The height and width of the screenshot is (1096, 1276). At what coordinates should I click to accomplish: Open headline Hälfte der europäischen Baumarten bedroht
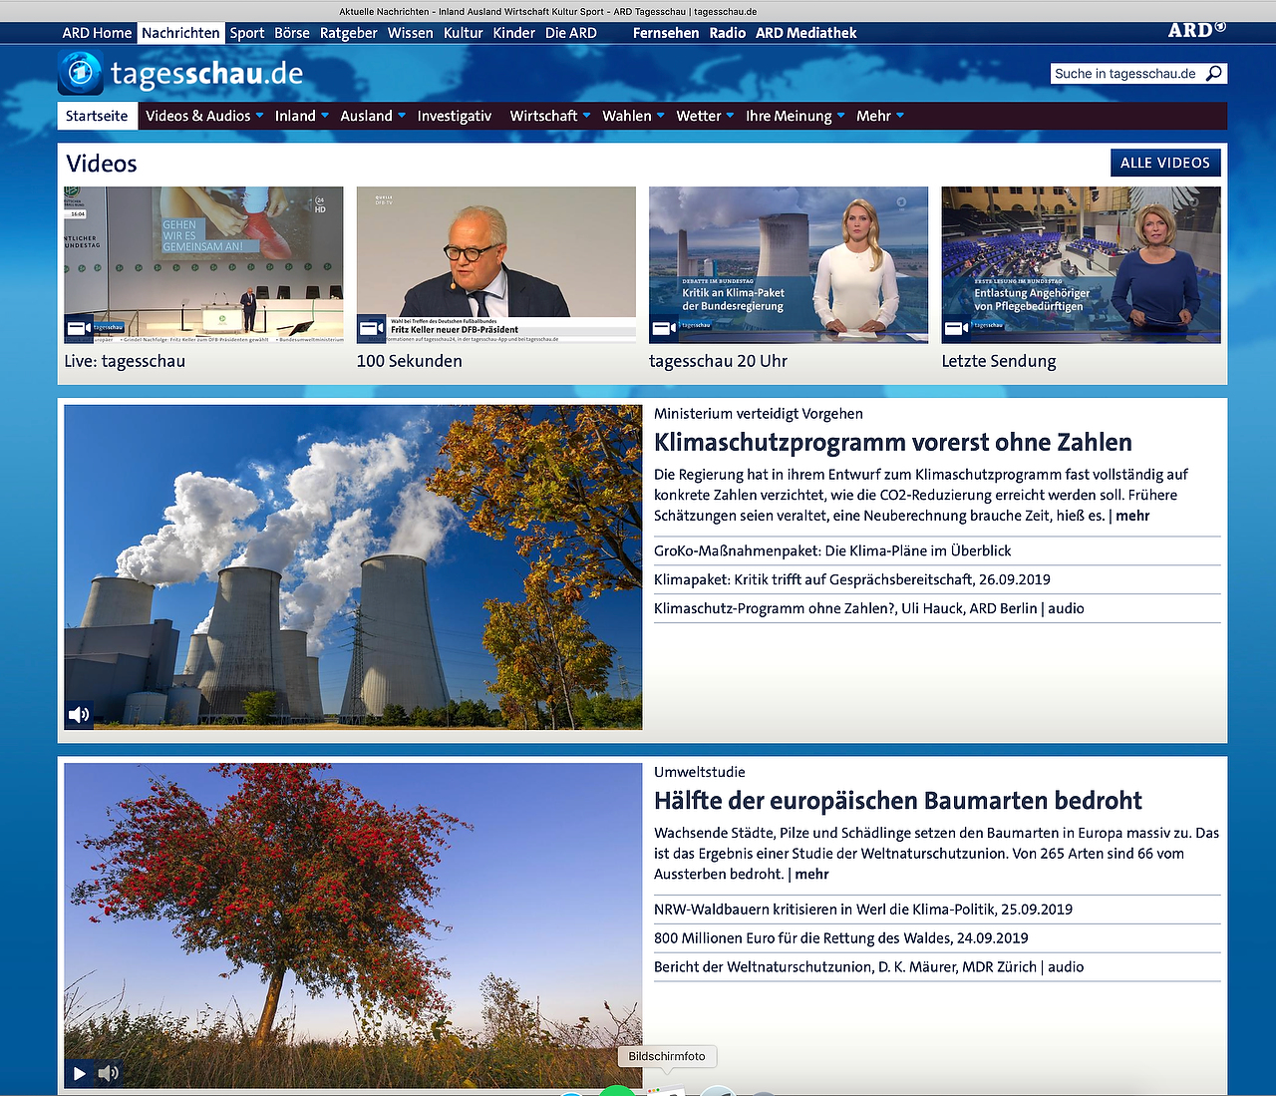pos(898,800)
